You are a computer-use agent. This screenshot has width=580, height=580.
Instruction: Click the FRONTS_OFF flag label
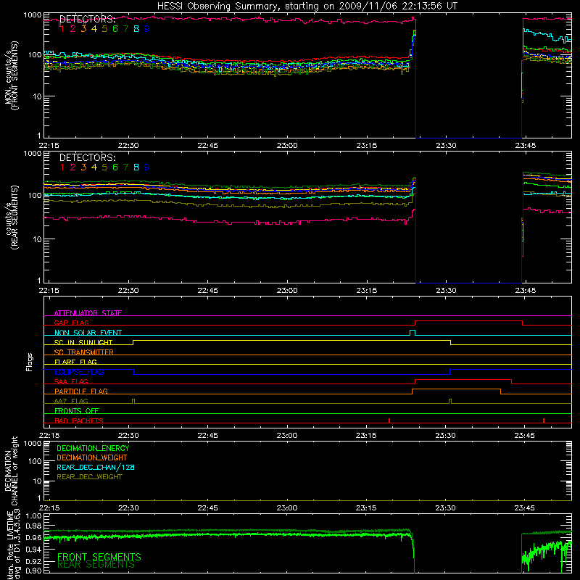coord(77,410)
